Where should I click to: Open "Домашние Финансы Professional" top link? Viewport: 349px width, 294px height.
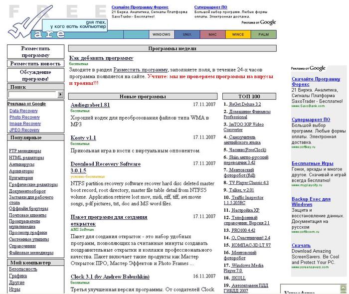pyautogui.click(x=247, y=114)
